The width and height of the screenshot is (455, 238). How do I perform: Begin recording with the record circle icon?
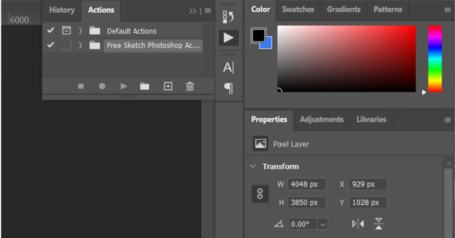(102, 86)
